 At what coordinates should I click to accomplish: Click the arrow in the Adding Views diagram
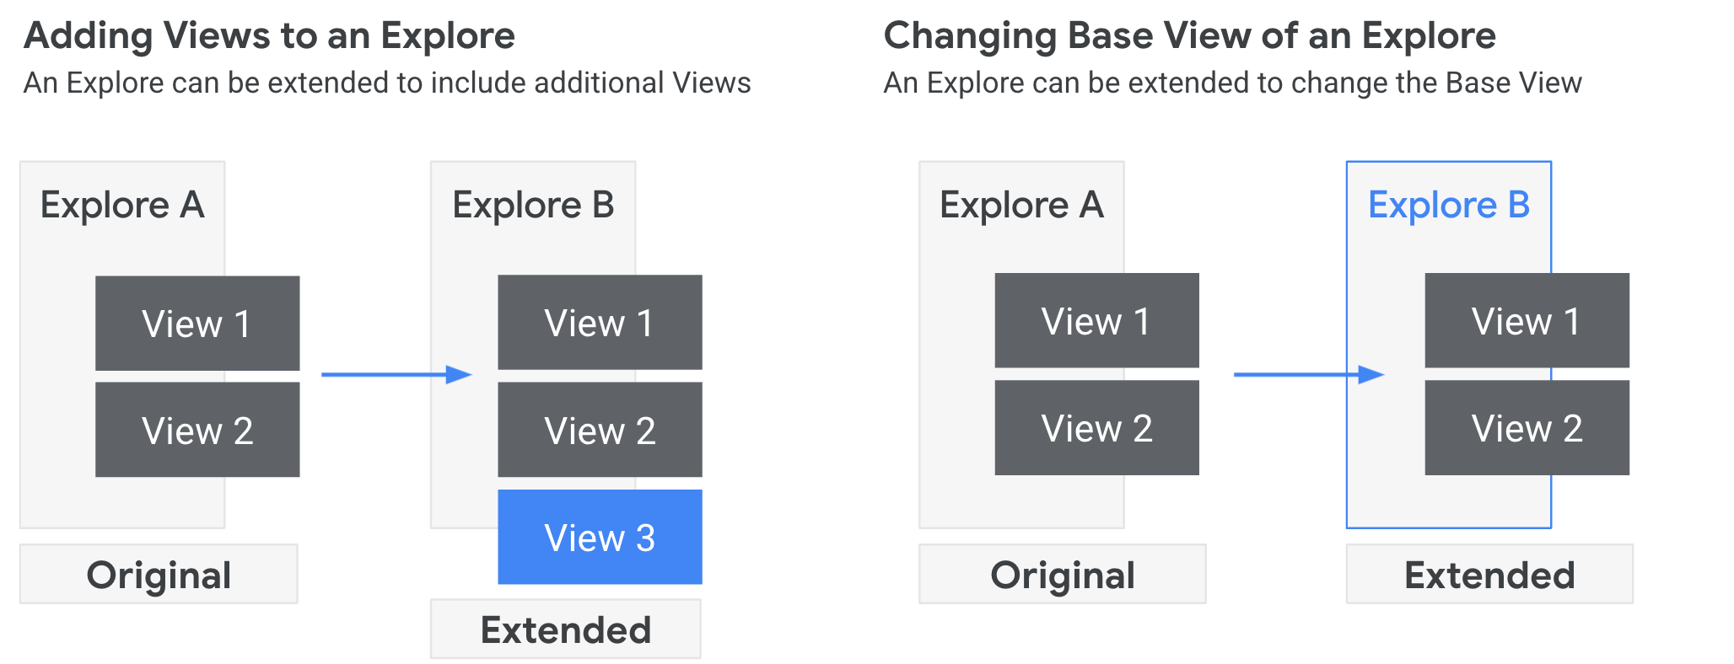[396, 374]
